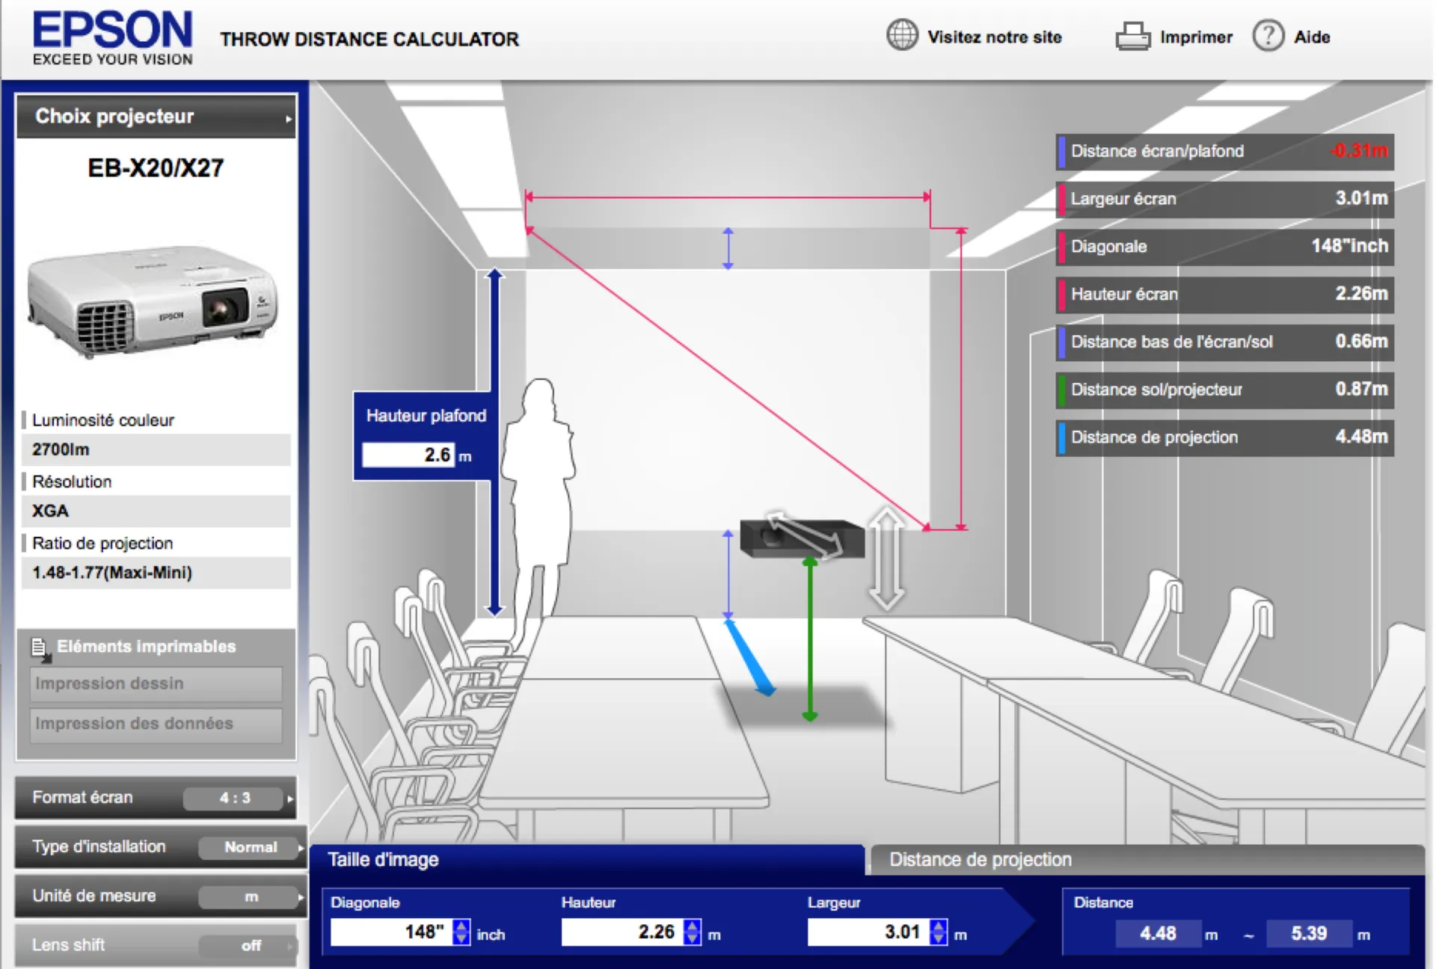This screenshot has width=1436, height=969.
Task: Click the vertical gray projector height arrow
Action: pos(886,559)
